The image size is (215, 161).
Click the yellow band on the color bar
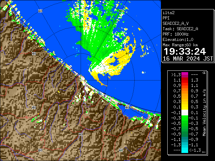(185, 107)
